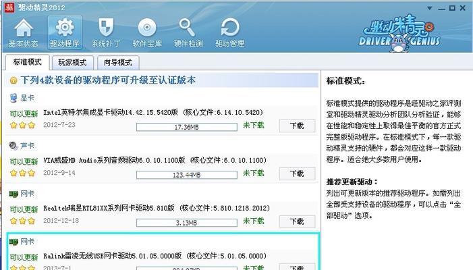Click the date 2012-7-23

(59, 125)
